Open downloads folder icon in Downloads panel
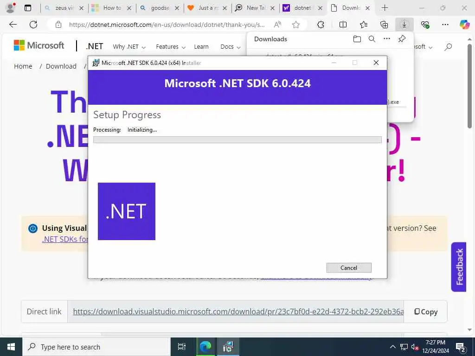Viewport: 475px width, 356px height. [357, 39]
